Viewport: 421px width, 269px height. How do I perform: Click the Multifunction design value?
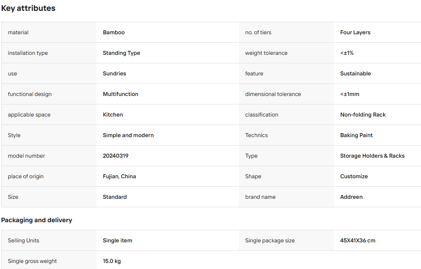121,94
